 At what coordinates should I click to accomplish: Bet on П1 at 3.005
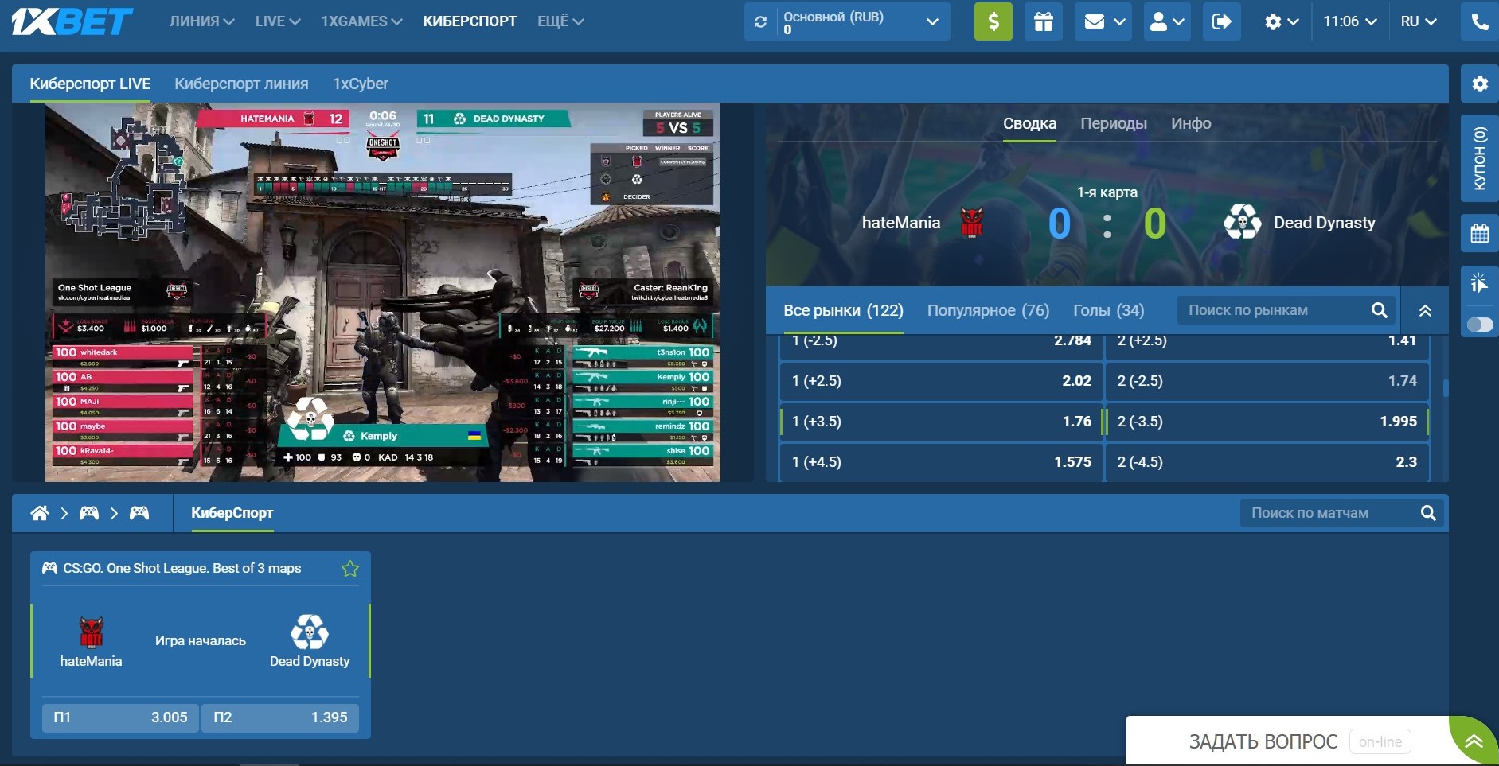click(120, 717)
